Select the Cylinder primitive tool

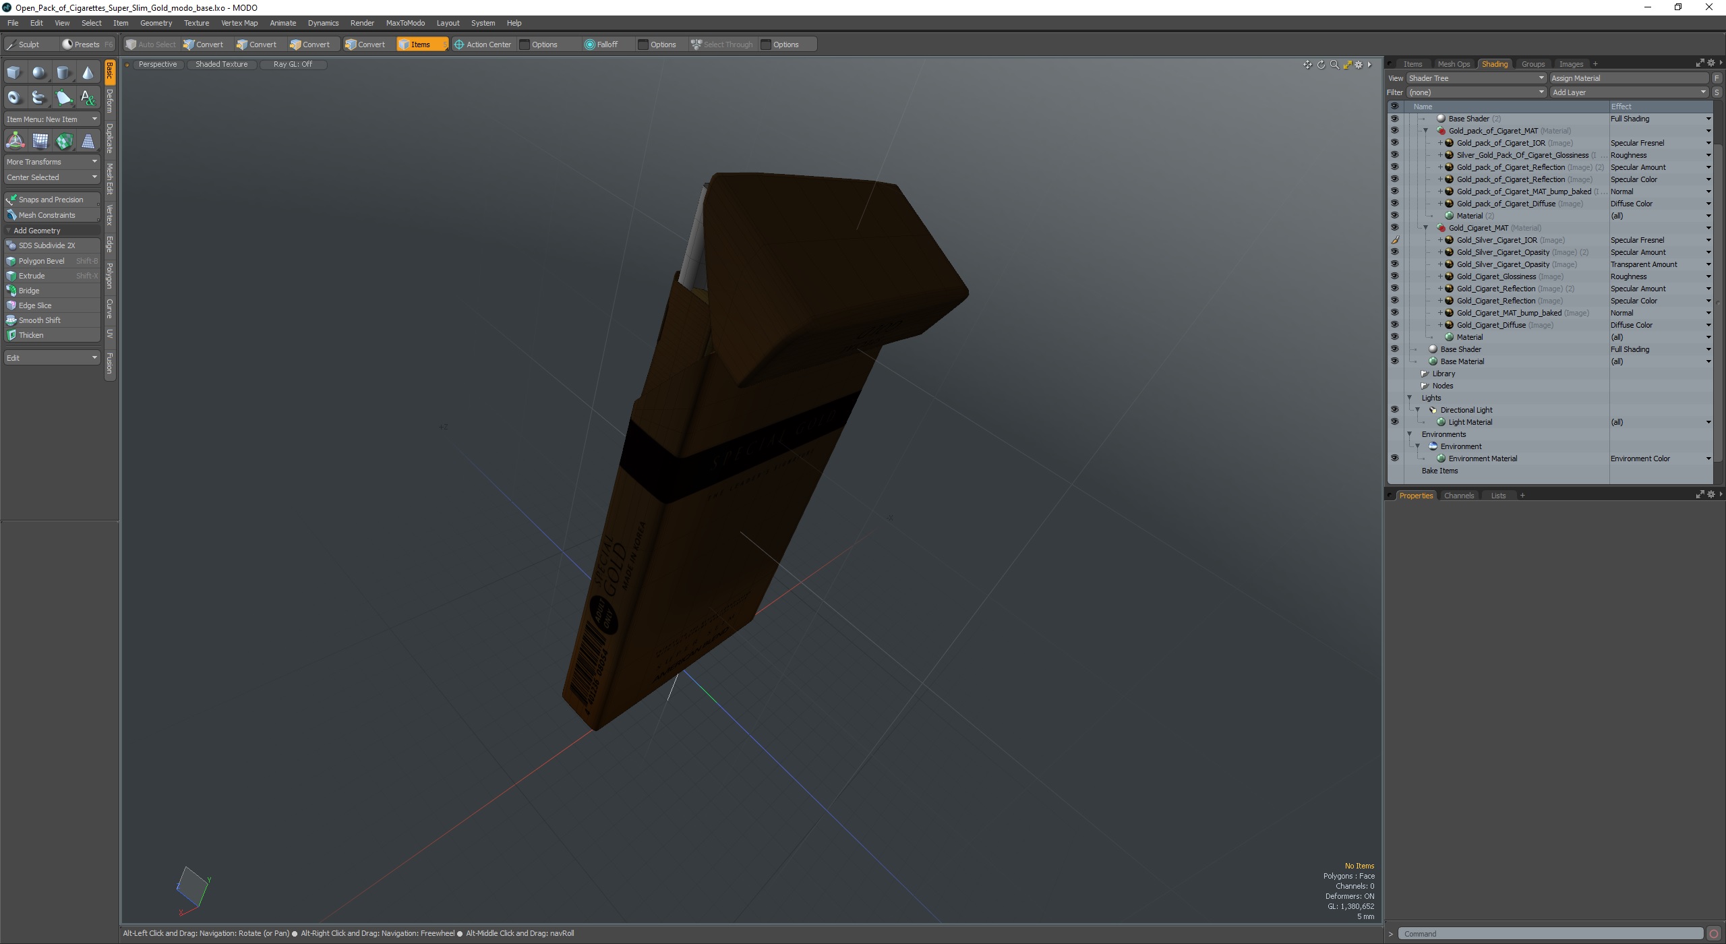63,73
